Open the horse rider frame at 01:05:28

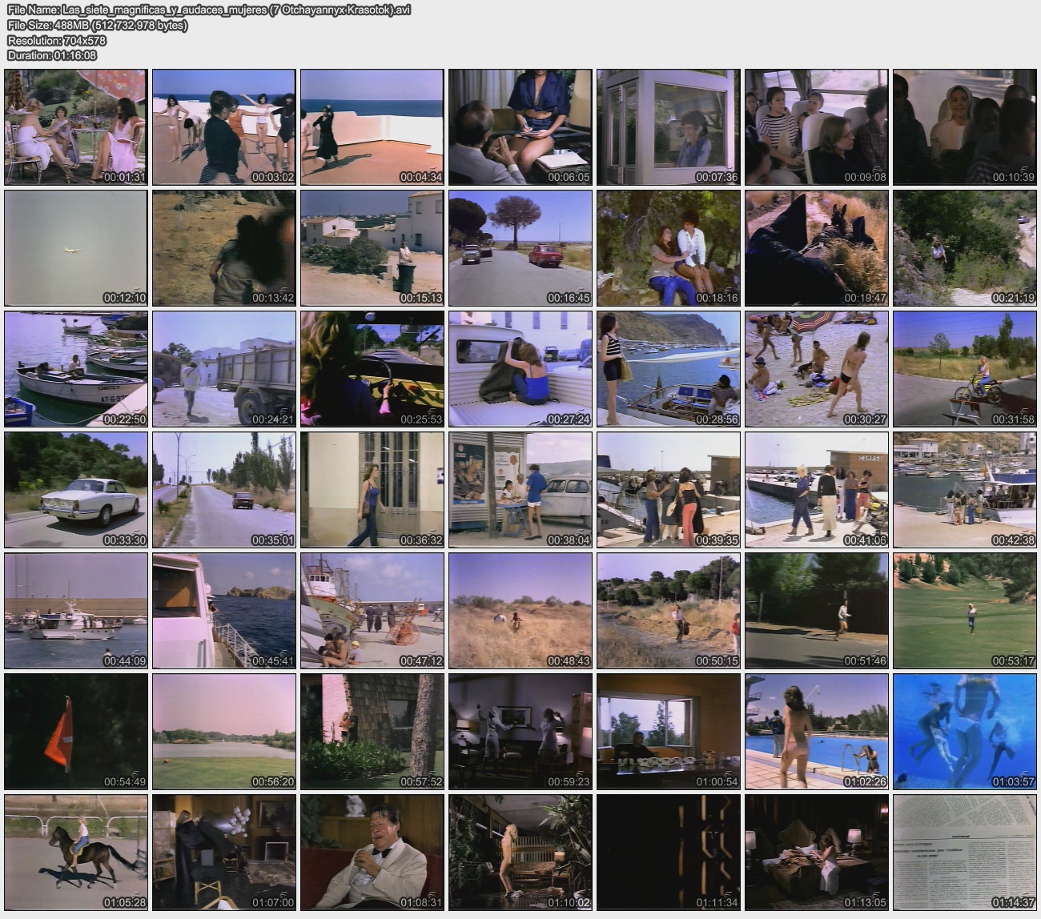point(76,853)
